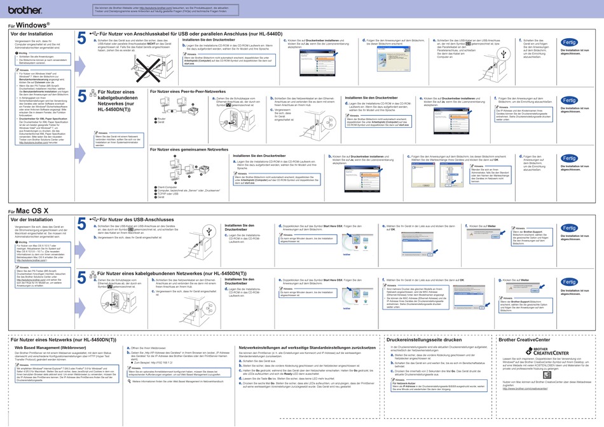Image resolution: width=604 pixels, height=427 pixels.
Task: Click the Wichtig icon in Mac 'Vor der Installation'
Action: [x=17, y=242]
